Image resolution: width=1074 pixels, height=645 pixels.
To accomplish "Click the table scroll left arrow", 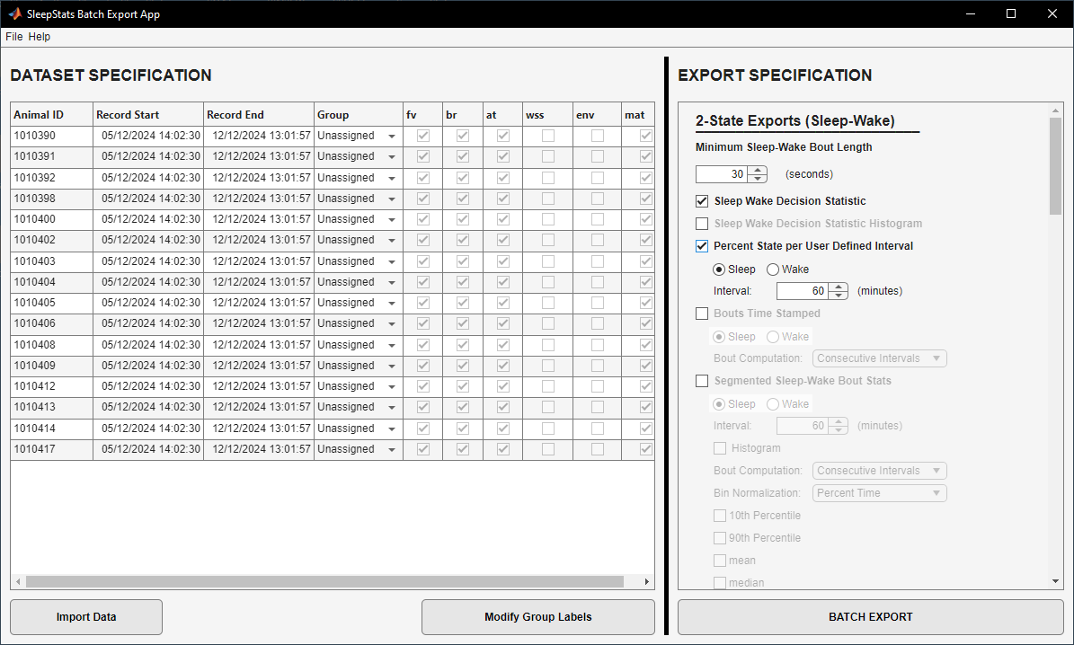I will [x=19, y=582].
